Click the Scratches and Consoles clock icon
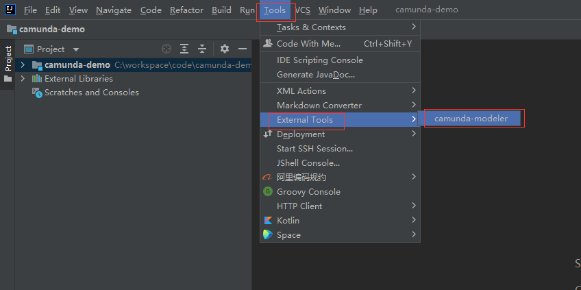 coord(37,93)
